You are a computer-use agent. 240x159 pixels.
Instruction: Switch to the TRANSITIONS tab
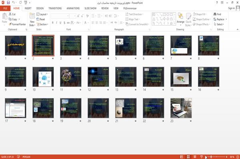coord(55,8)
